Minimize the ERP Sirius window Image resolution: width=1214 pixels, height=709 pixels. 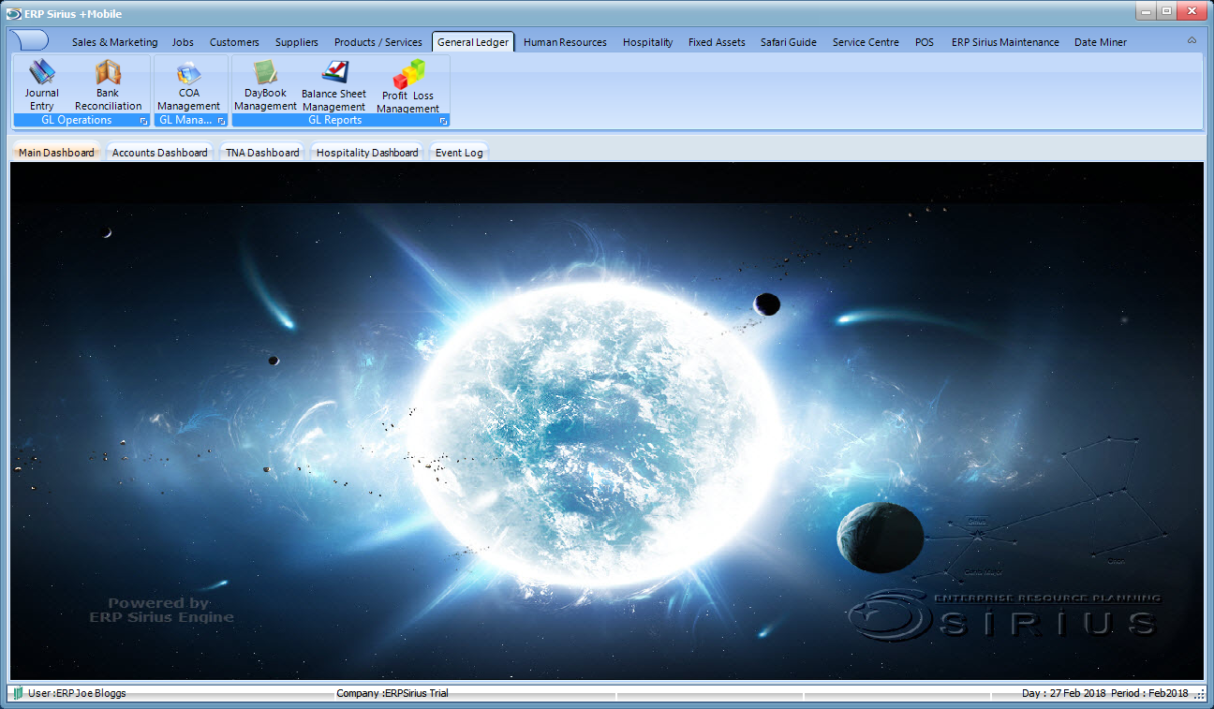coord(1146,10)
